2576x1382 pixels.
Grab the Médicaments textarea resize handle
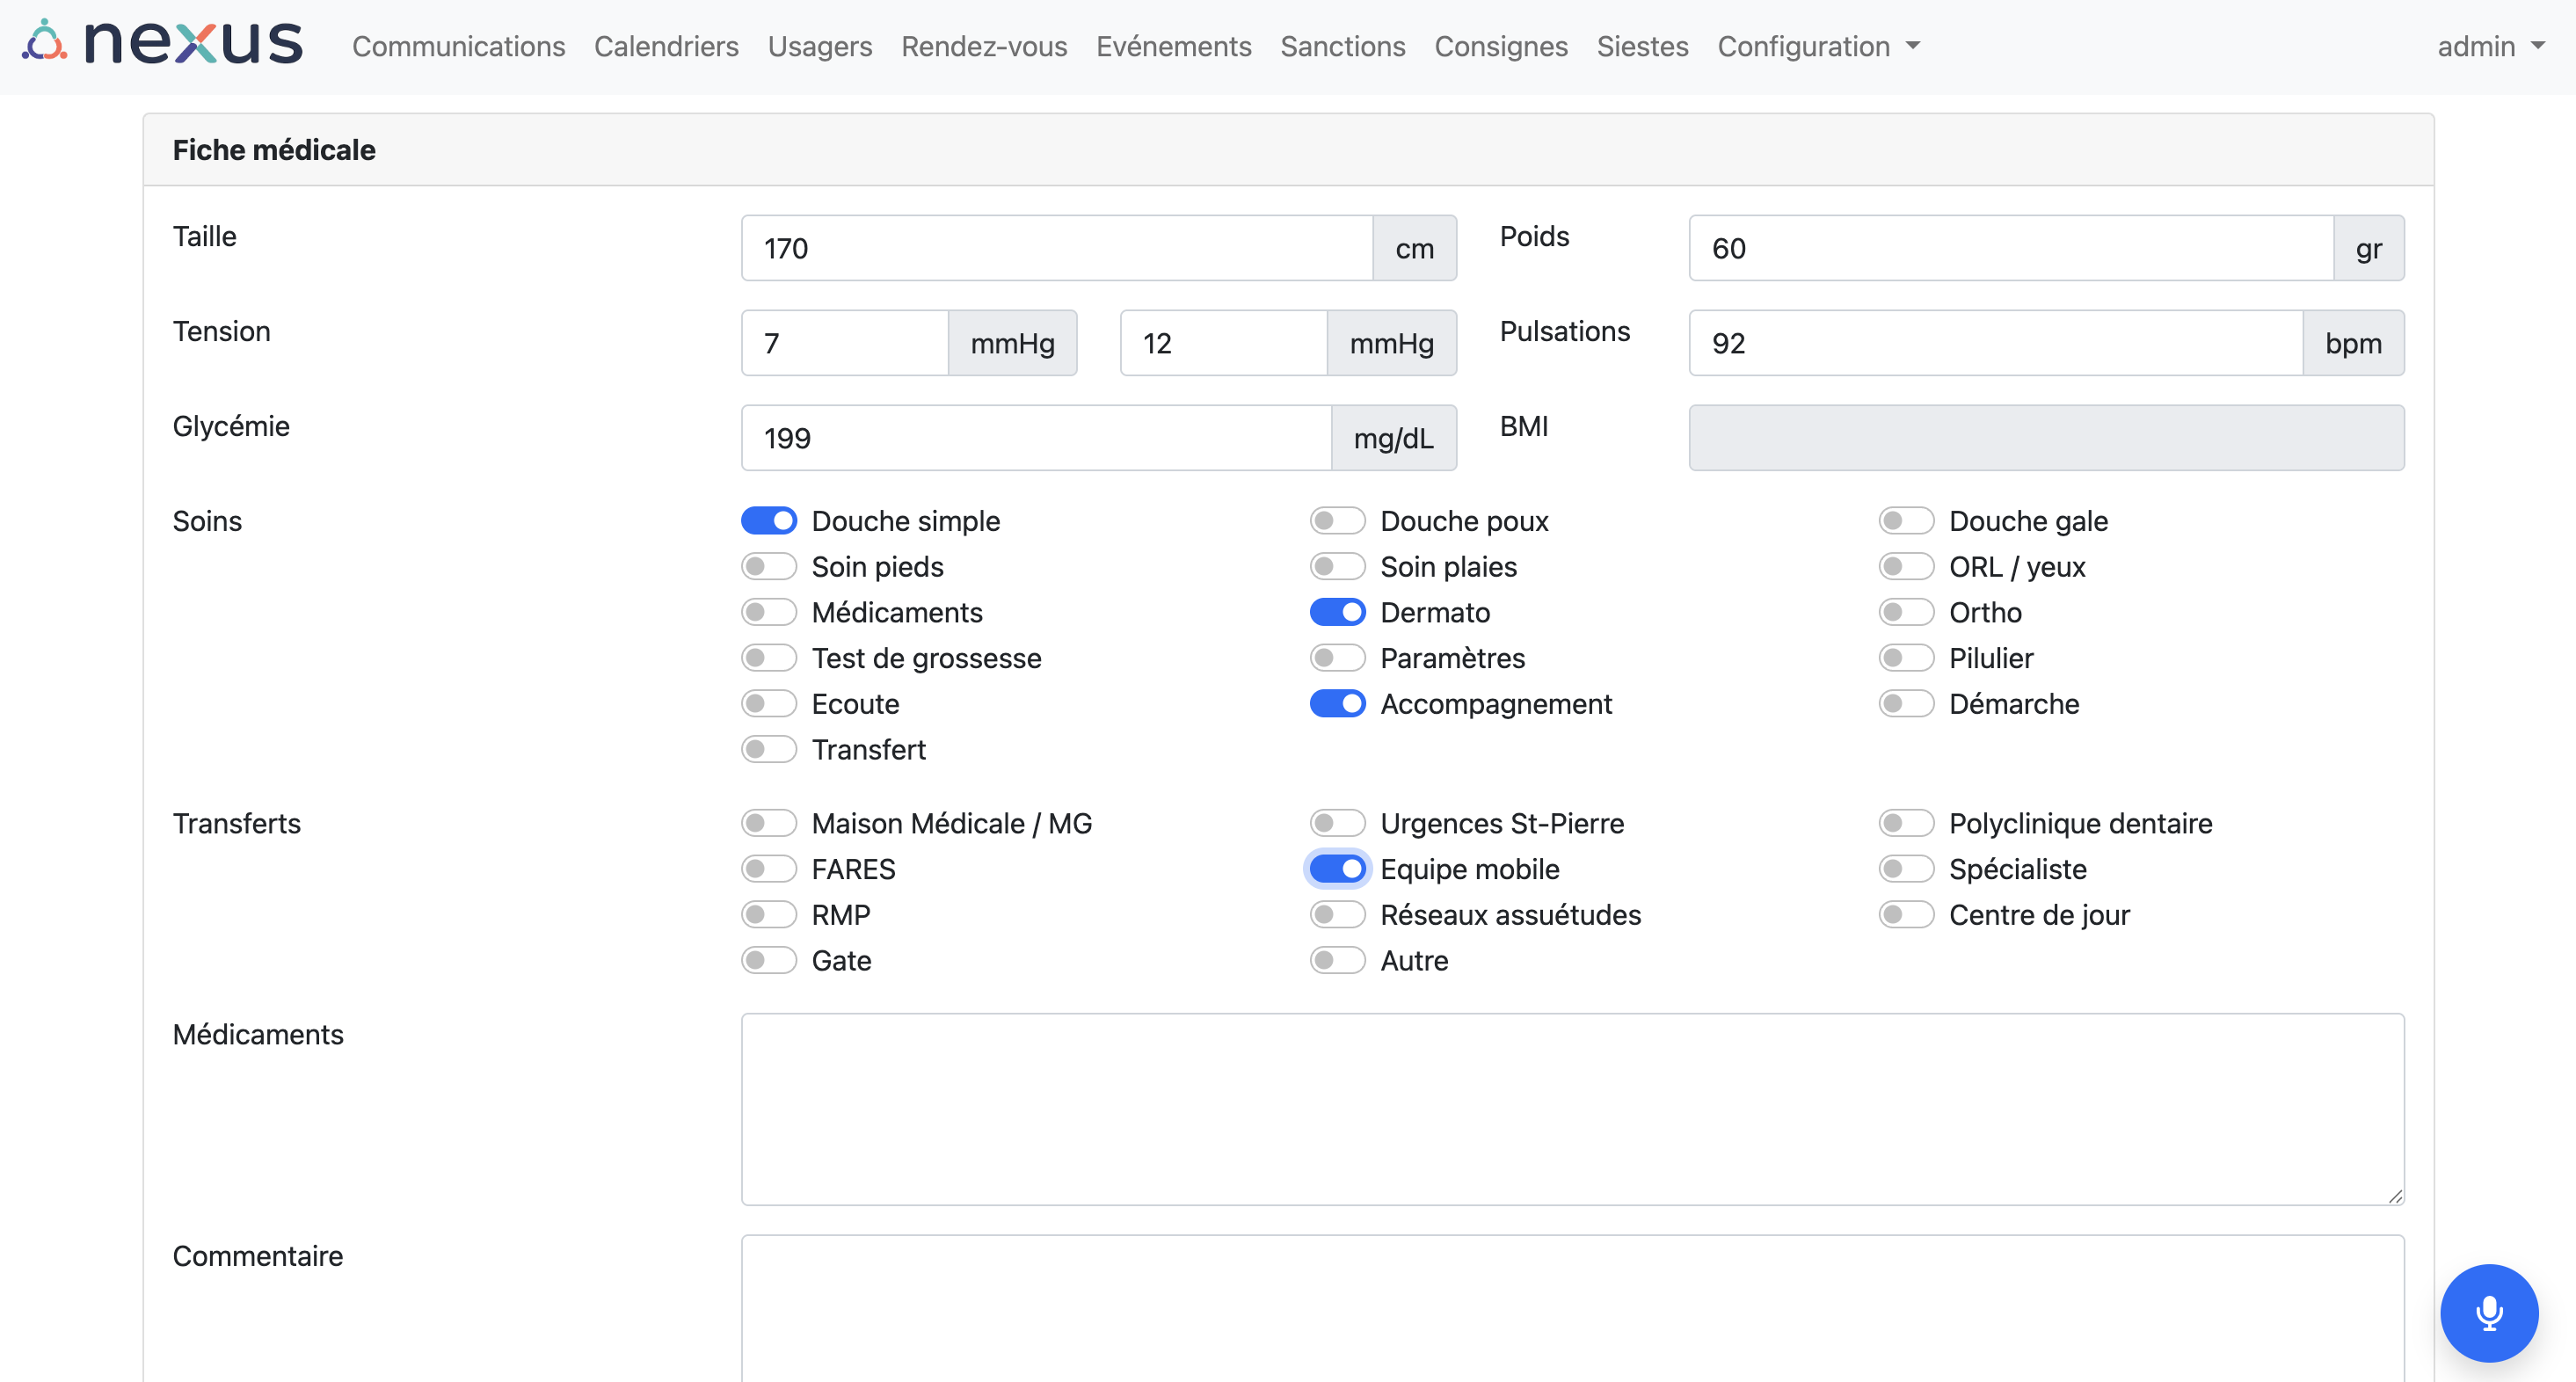point(2394,1196)
